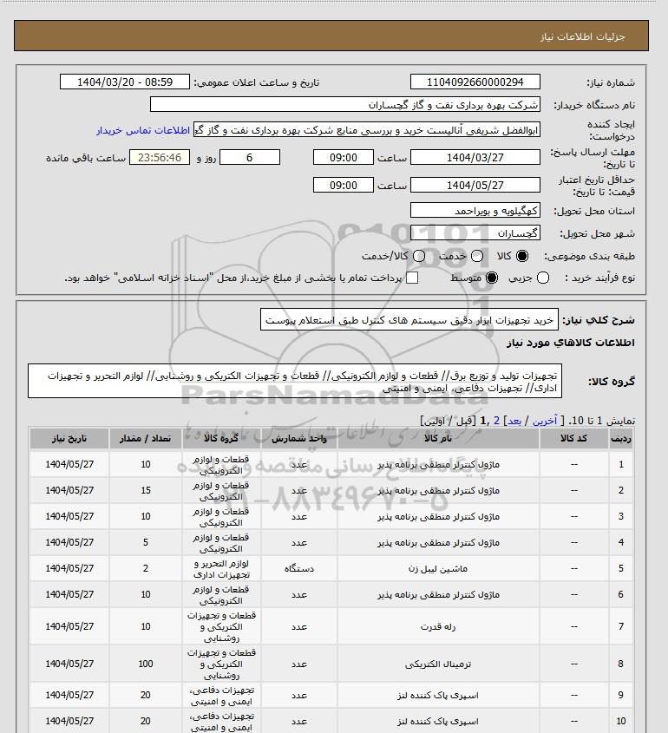Click the واحد شمارش column header
Screen dimensions: 668x733
click(x=299, y=438)
